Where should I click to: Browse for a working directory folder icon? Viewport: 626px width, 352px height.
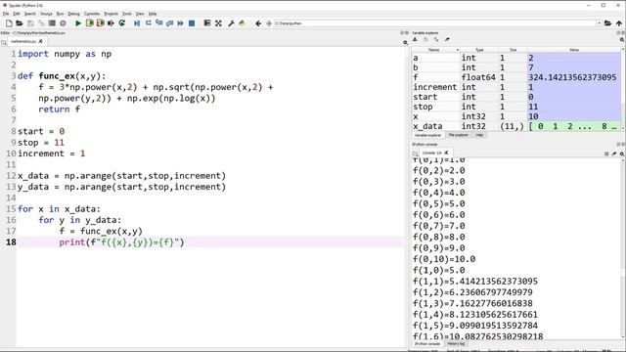[x=608, y=23]
